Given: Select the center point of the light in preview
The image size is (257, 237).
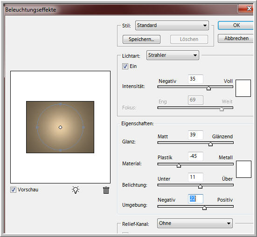Looking at the screenshot, I should [x=60, y=127].
